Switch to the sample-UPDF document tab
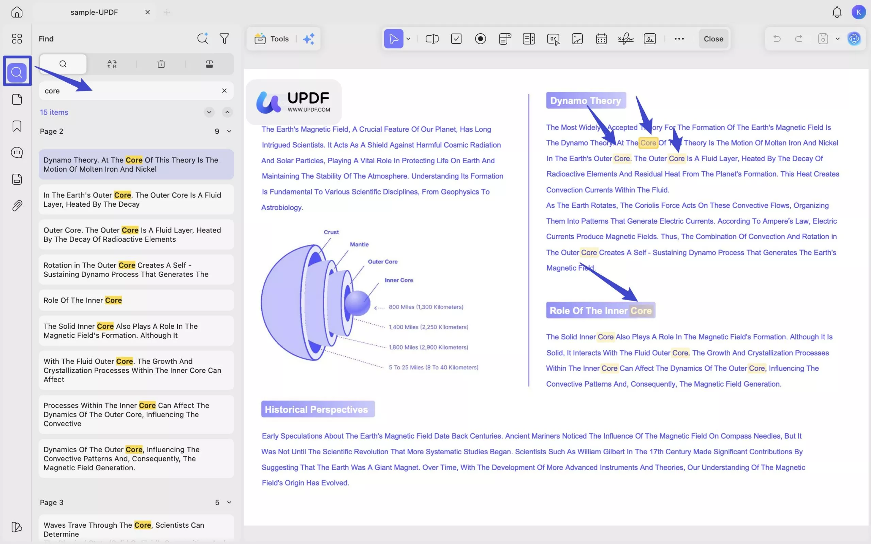The height and width of the screenshot is (544, 871). point(94,12)
